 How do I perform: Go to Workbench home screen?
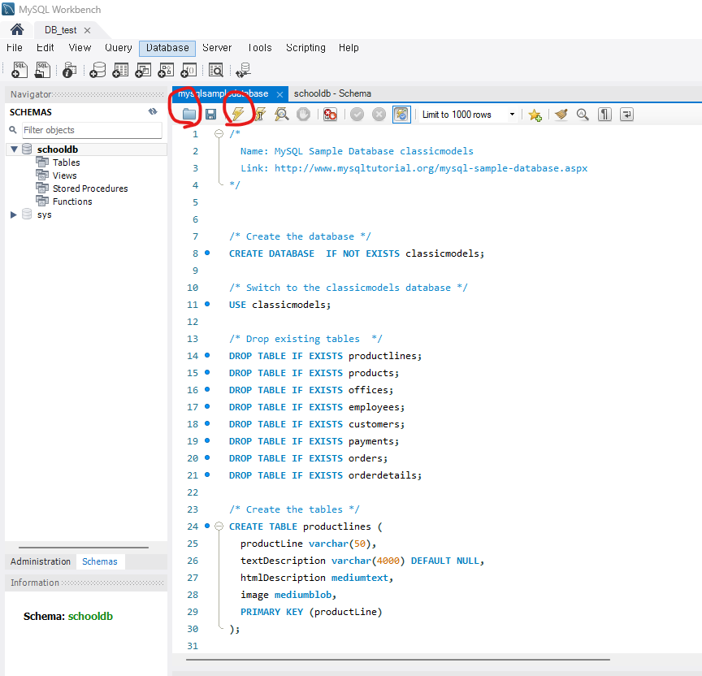tap(17, 29)
